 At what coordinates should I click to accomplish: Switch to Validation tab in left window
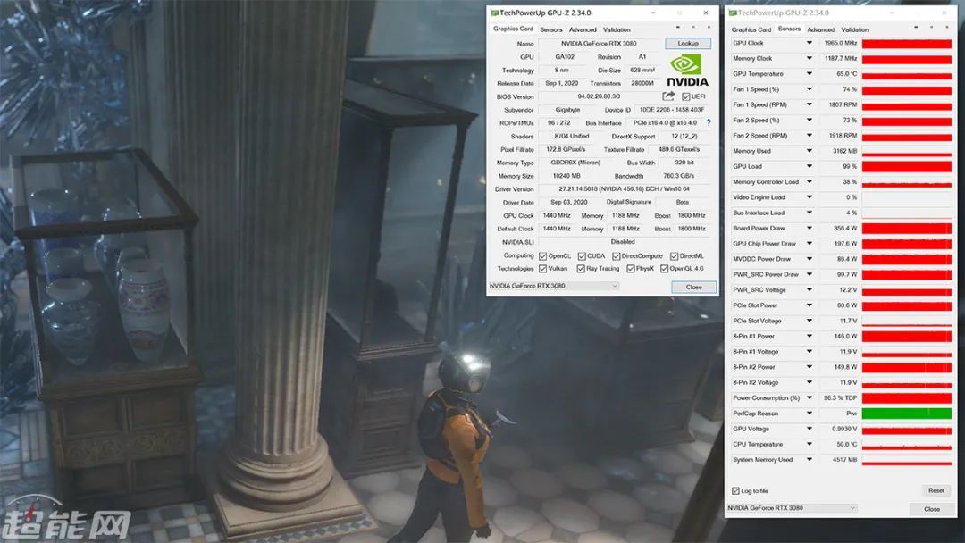click(x=617, y=29)
